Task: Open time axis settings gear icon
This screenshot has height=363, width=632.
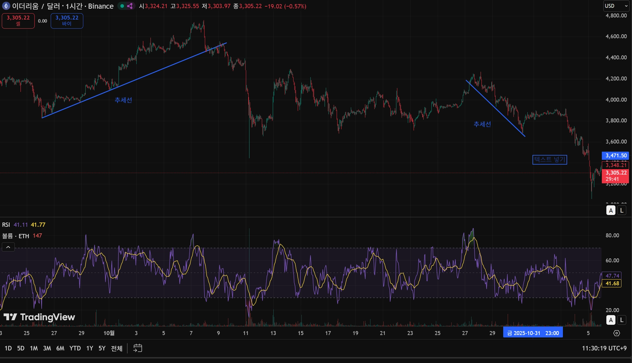Action: (x=617, y=333)
